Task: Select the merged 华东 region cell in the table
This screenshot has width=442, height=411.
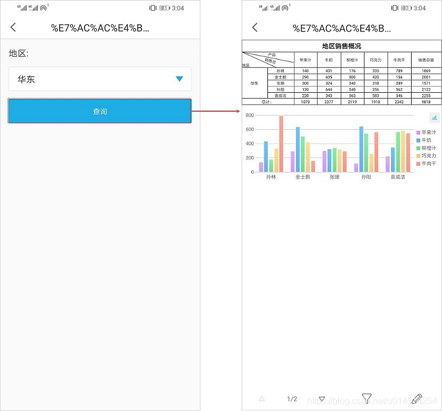Action: [254, 83]
